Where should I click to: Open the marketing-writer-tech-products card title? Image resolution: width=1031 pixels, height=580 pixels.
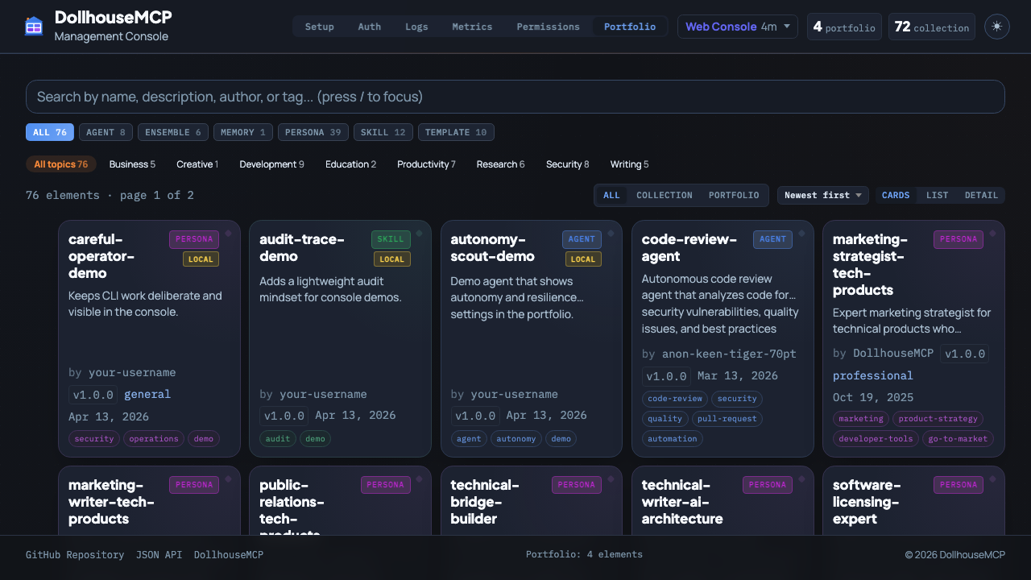[x=111, y=502]
